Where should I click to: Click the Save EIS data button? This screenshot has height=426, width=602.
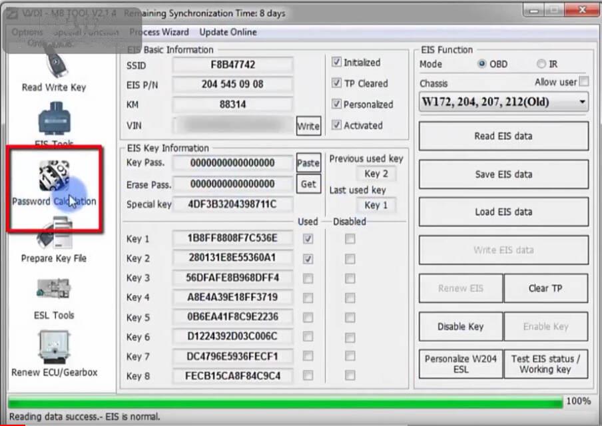503,174
